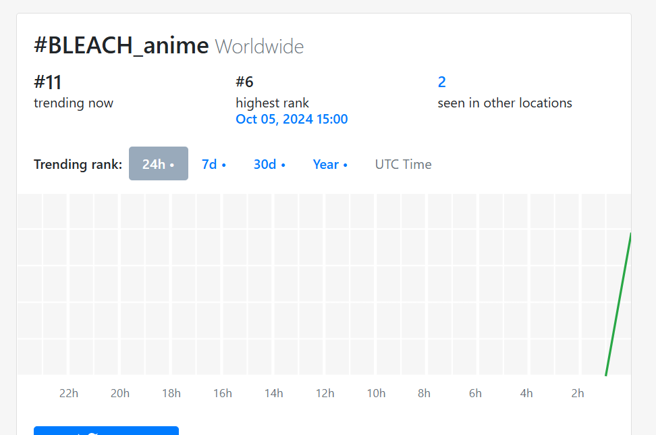Click the UTC Time label
The height and width of the screenshot is (435, 656).
(404, 164)
